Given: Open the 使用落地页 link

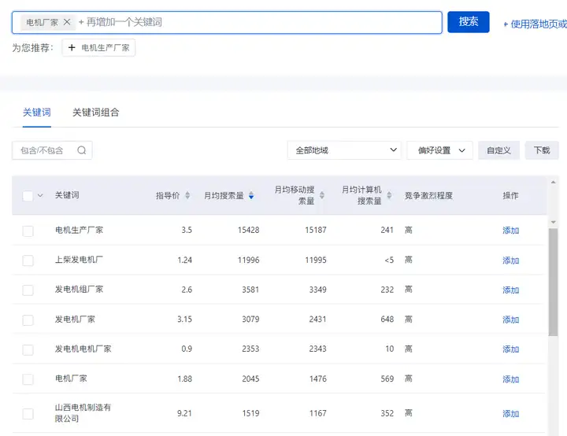Looking at the screenshot, I should [535, 24].
